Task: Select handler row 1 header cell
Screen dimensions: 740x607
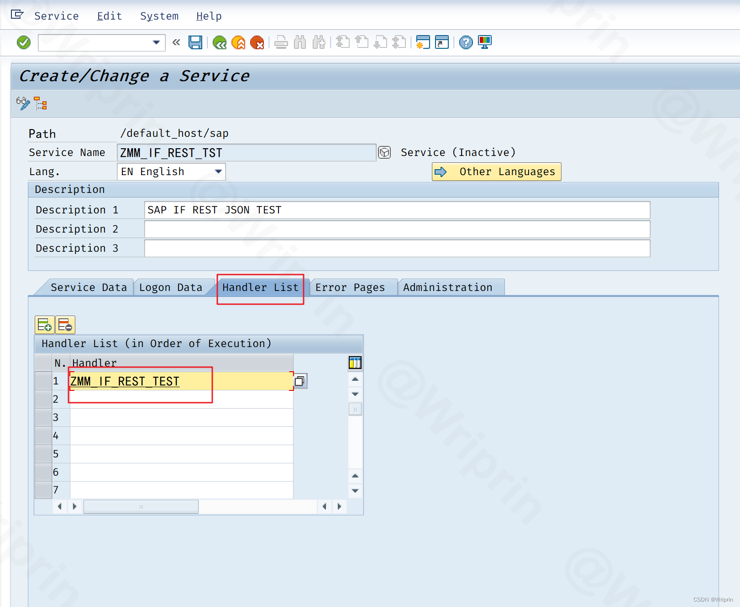Action: click(x=43, y=381)
